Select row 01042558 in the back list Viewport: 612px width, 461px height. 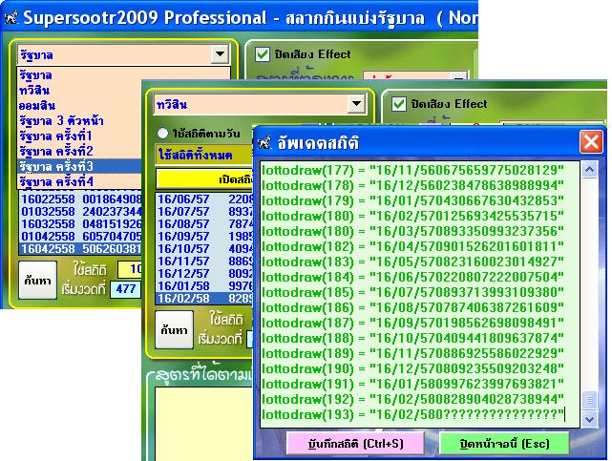(x=80, y=237)
